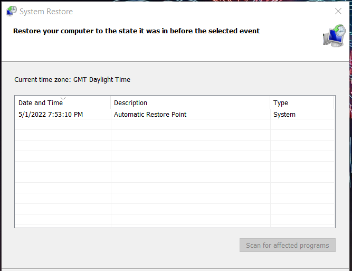
Task: Close the System Restore window
Action: point(338,11)
